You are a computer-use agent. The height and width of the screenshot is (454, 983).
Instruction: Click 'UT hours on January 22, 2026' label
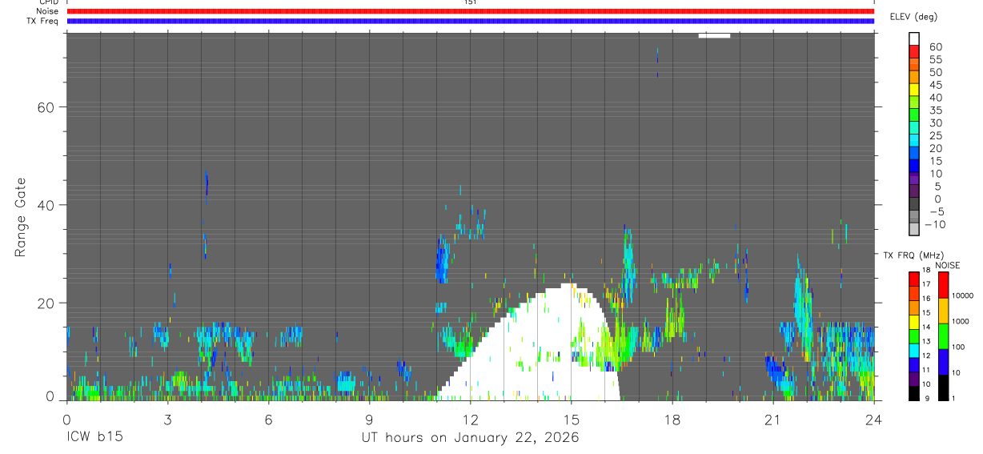470,437
